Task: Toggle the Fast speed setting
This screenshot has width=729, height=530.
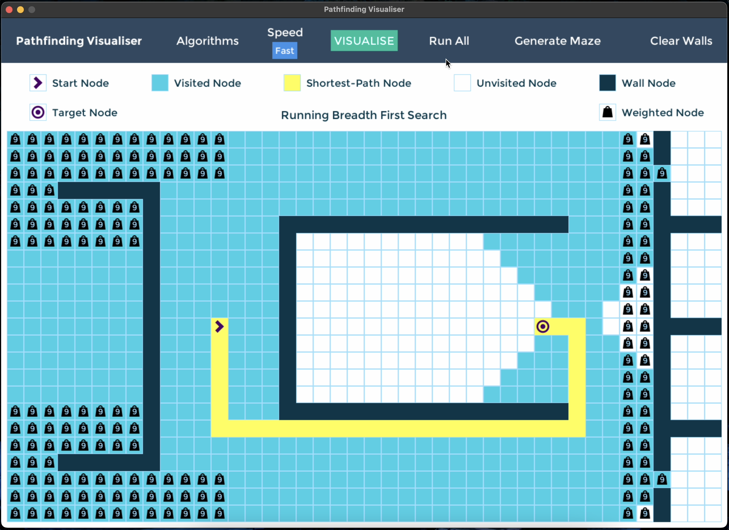Action: pyautogui.click(x=285, y=51)
